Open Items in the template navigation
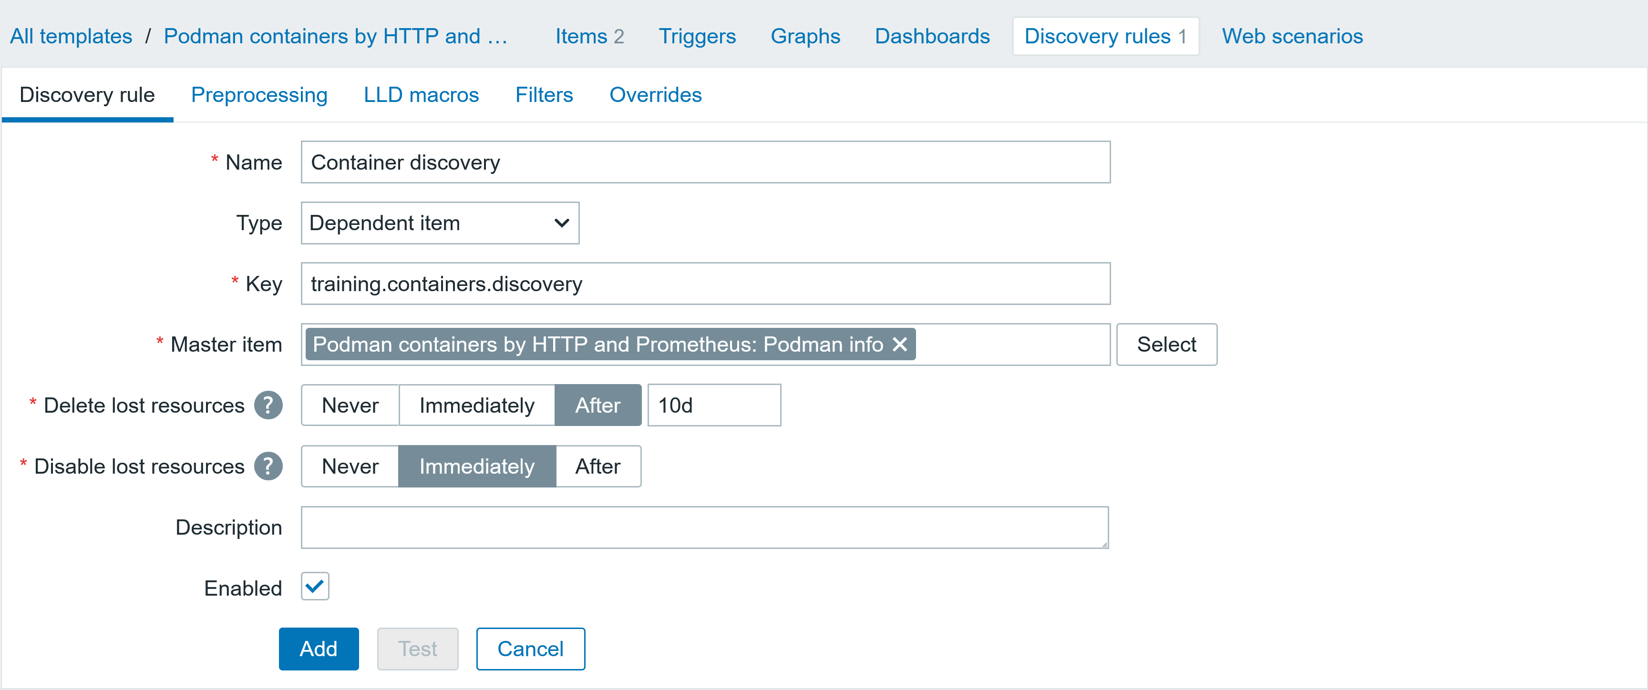 (589, 36)
